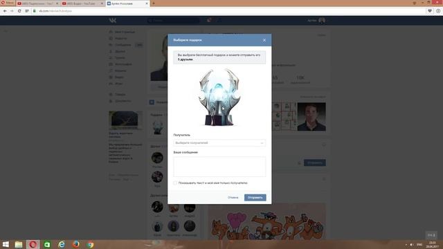443x249 pixels.
Task: Click the heart bookmark icon in address bar
Action: pos(429,11)
